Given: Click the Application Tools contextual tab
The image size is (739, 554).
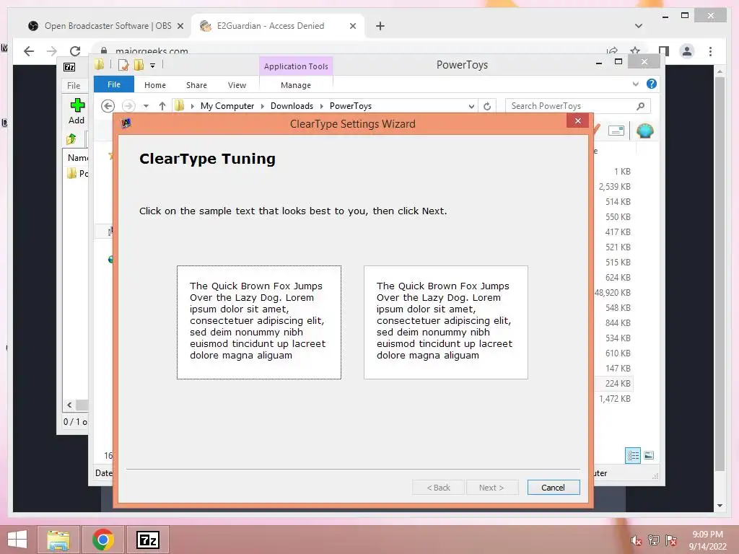Looking at the screenshot, I should coord(296,66).
